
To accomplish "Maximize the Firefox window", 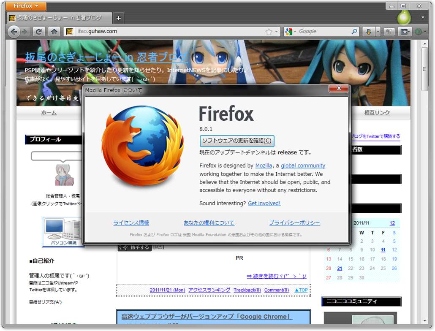I will [x=403, y=6].
